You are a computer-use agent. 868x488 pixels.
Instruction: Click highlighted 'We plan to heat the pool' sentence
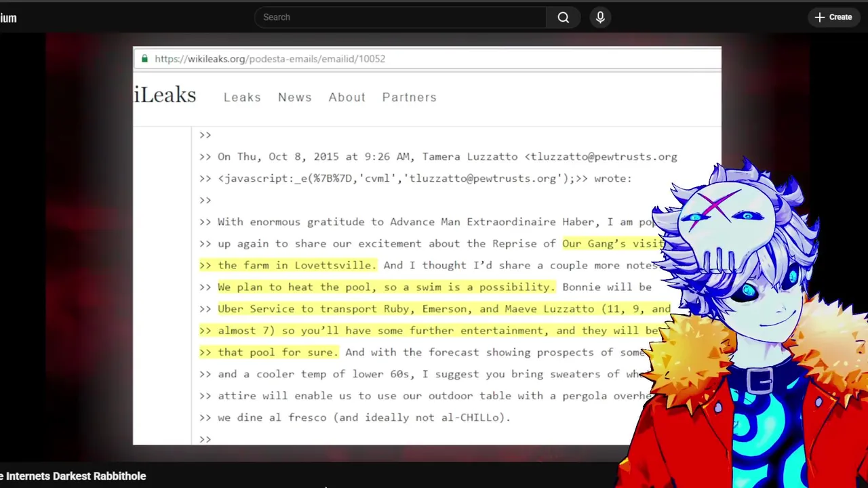pos(386,287)
